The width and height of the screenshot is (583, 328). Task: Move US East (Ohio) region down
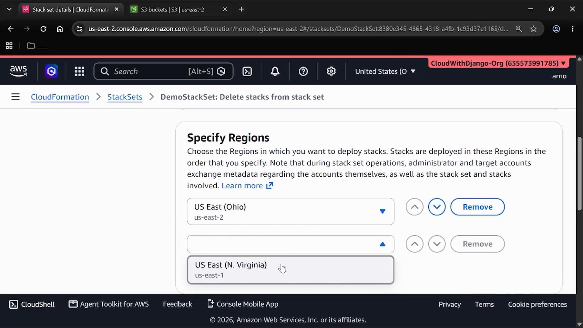[437, 207]
